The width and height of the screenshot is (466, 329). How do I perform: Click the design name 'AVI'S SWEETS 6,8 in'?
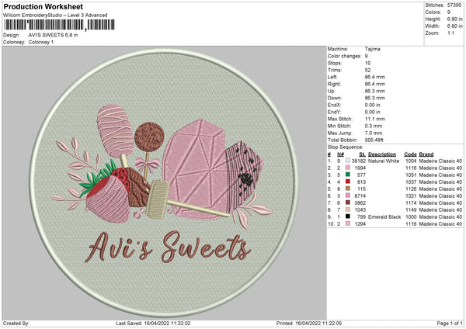53,35
